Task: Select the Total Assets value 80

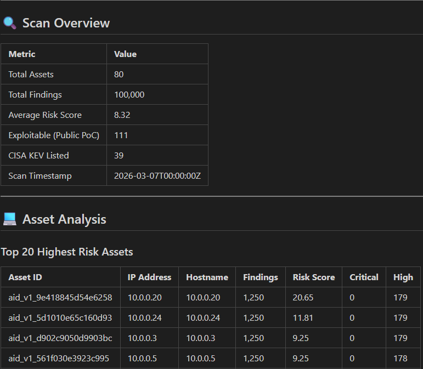Action: (x=119, y=75)
